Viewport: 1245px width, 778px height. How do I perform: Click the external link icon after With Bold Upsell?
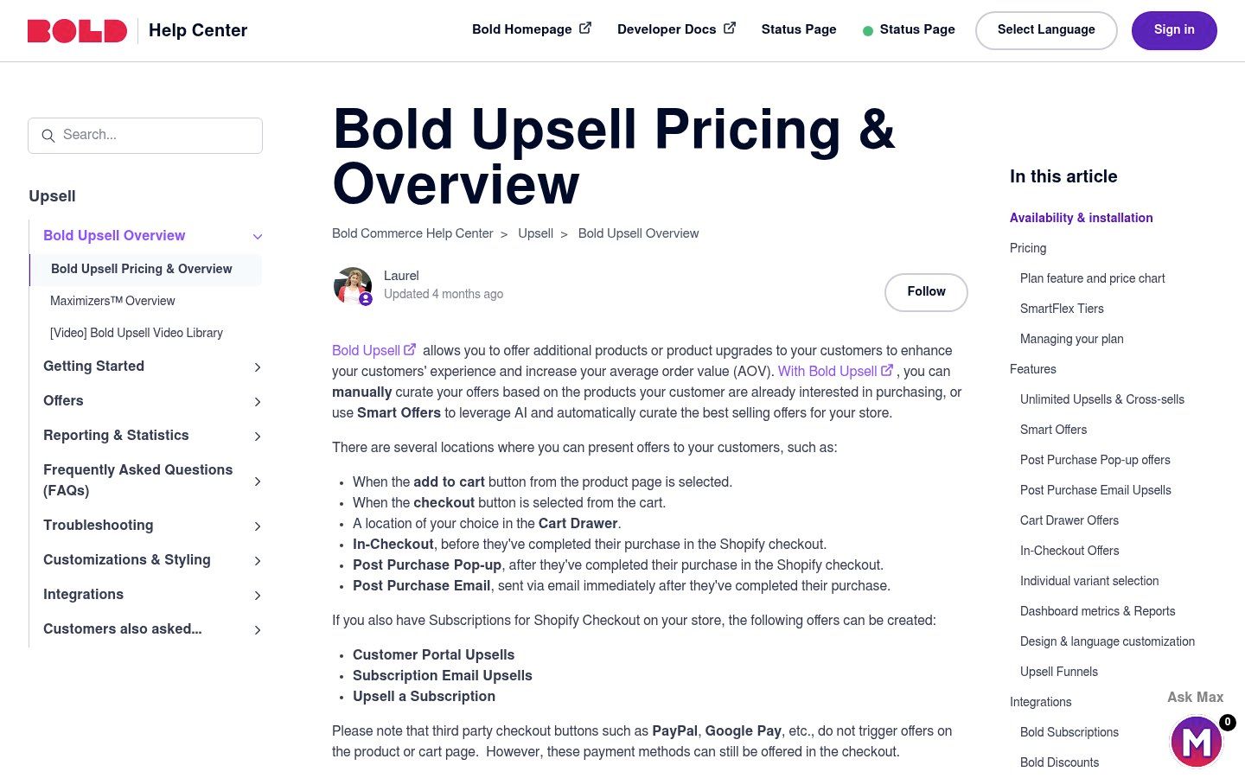point(887,370)
